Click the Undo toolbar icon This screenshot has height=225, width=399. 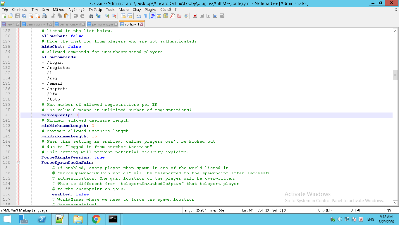(x=76, y=16)
